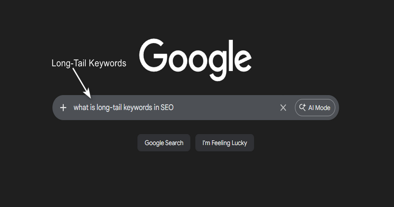Click the Long-Tail Keywords annotation label
Image resolution: width=394 pixels, height=207 pixels.
tap(89, 63)
